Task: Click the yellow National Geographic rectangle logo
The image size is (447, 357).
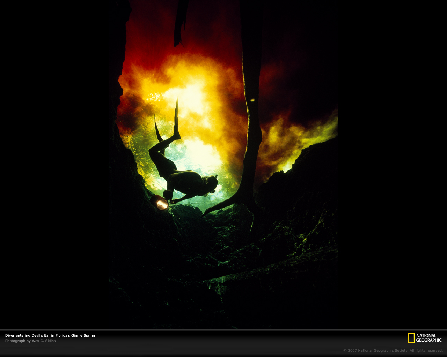Action: pyautogui.click(x=411, y=337)
